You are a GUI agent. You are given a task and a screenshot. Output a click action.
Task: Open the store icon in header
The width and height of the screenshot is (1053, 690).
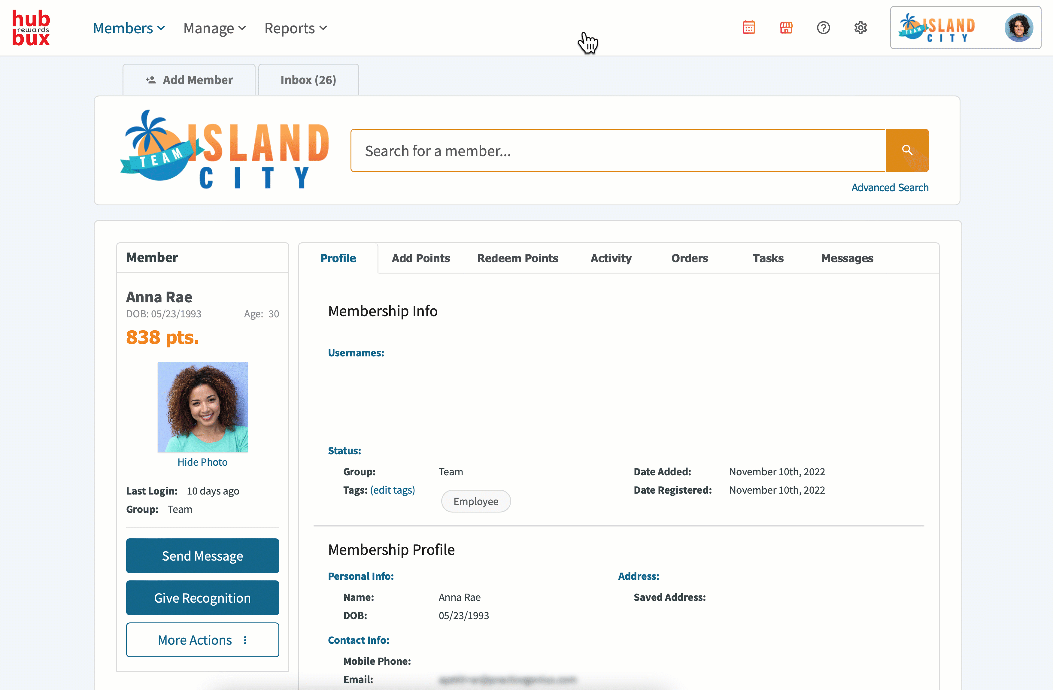(786, 28)
